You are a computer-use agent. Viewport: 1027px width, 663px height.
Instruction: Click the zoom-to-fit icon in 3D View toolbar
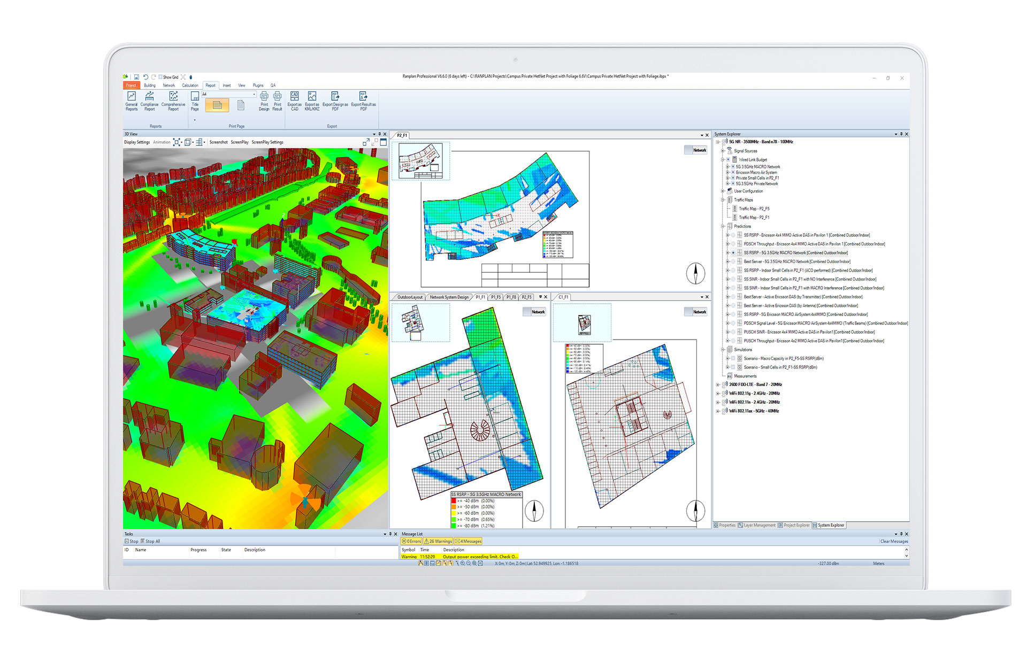coord(177,142)
